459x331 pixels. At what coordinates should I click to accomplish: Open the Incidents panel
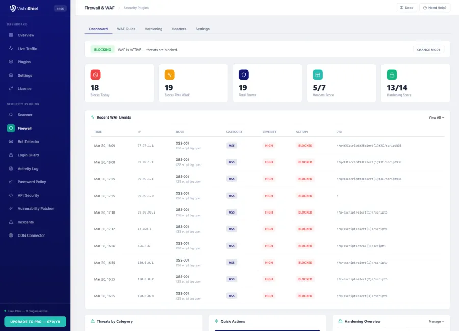point(25,222)
